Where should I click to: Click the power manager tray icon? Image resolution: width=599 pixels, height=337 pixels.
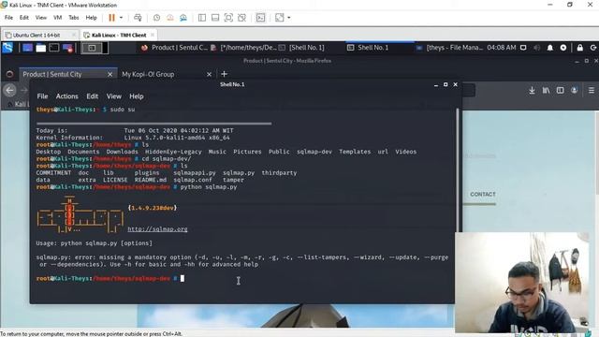click(563, 48)
